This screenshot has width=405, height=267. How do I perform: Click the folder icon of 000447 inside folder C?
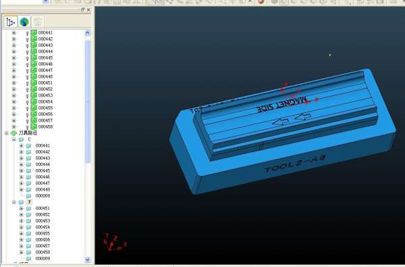tap(28, 183)
